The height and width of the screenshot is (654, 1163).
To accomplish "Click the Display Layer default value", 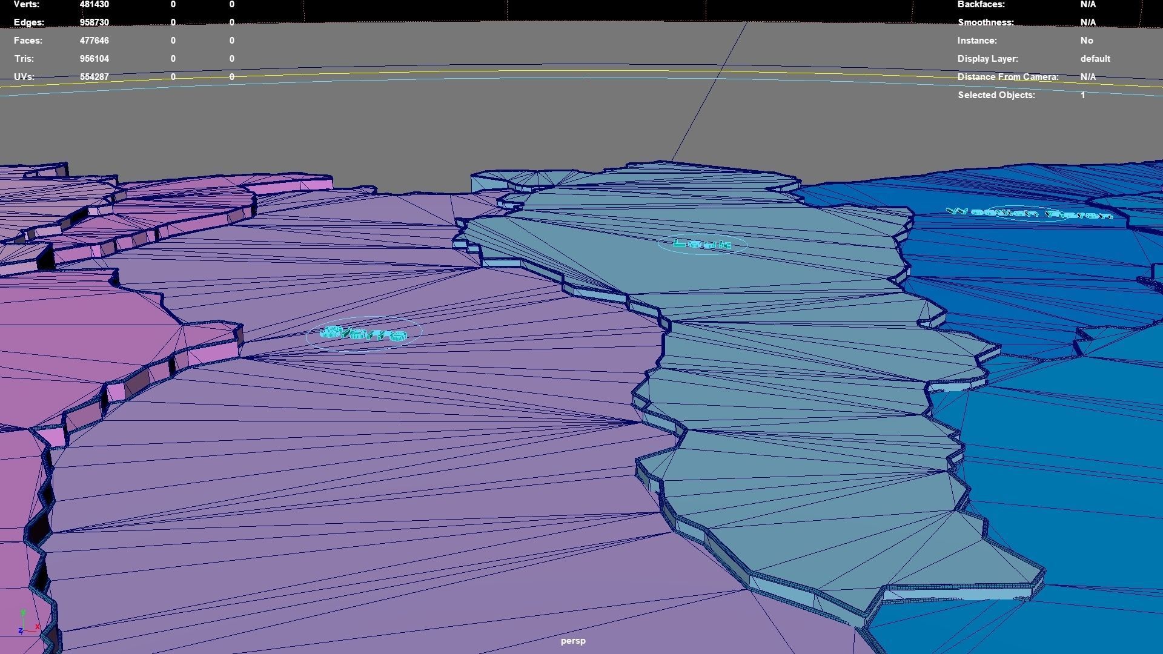I will click(x=1095, y=59).
